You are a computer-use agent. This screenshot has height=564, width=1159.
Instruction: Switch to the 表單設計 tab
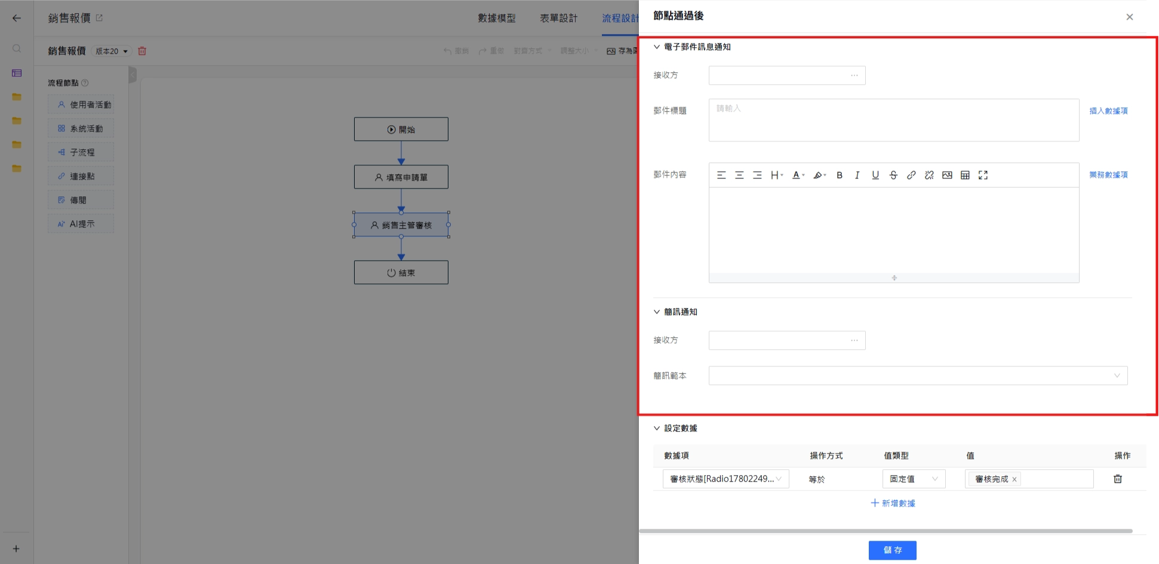point(559,18)
